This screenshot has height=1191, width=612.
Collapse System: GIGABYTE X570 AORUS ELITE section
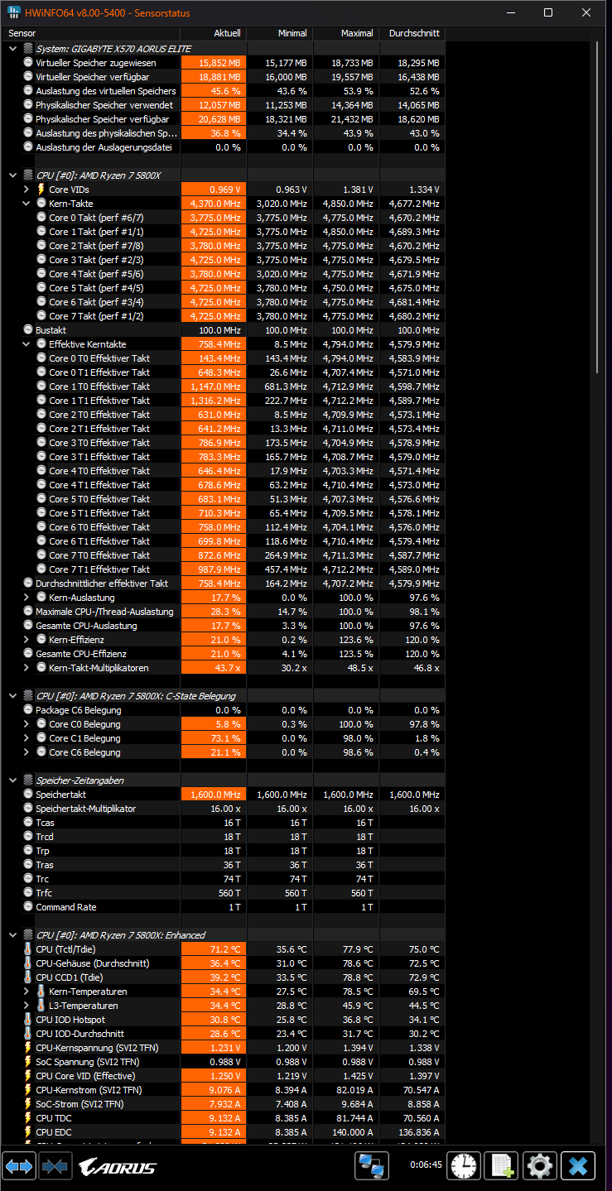(13, 49)
